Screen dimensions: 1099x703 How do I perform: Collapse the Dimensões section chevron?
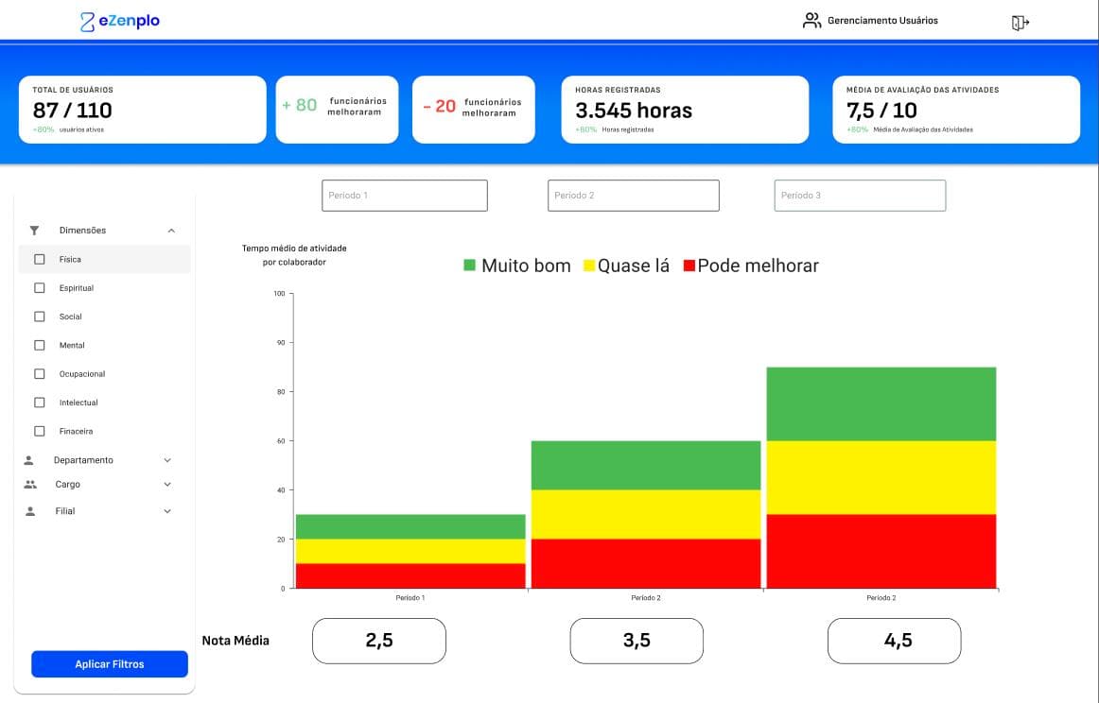(x=171, y=231)
